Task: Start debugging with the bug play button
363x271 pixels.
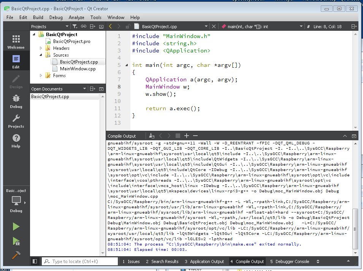Action: 16,241
